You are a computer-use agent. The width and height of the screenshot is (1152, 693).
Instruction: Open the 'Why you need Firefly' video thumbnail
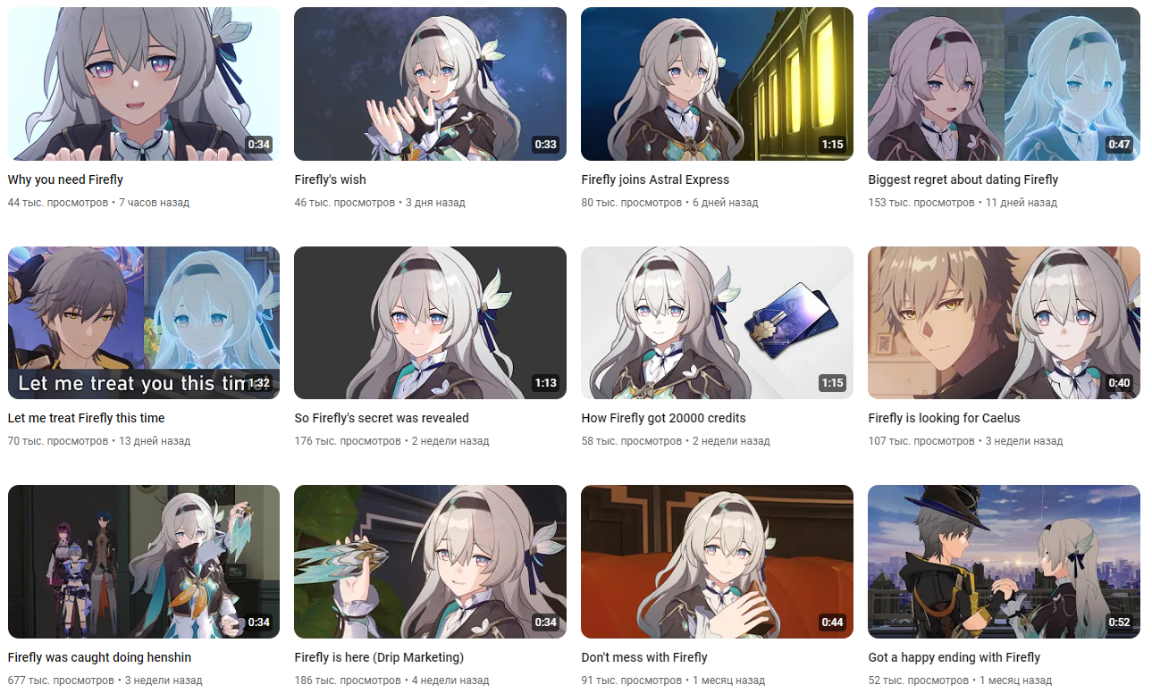click(x=144, y=84)
